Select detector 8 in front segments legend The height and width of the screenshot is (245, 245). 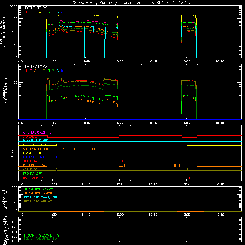tap(58, 12)
